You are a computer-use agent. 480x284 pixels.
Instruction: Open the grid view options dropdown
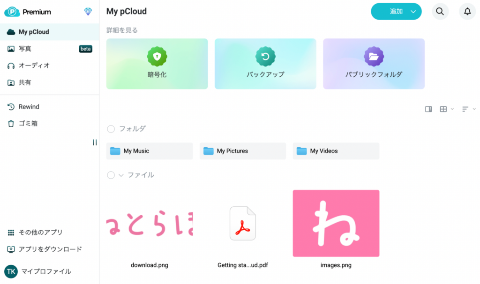(446, 109)
